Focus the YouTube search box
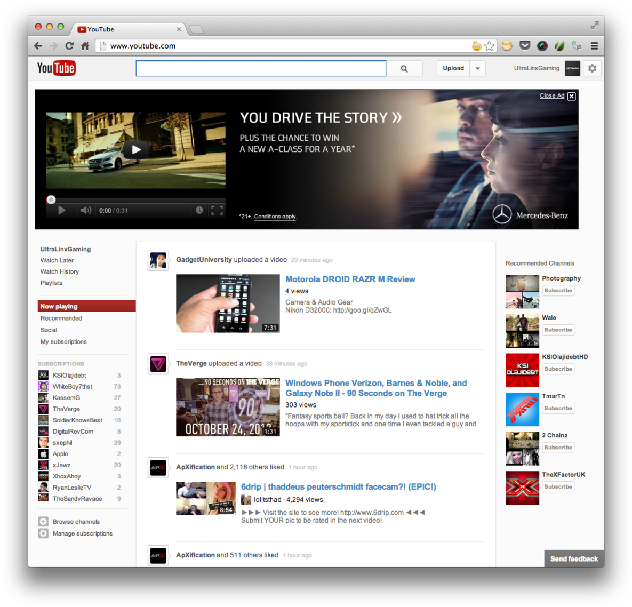Viewport: 632px width, 607px height. [261, 68]
